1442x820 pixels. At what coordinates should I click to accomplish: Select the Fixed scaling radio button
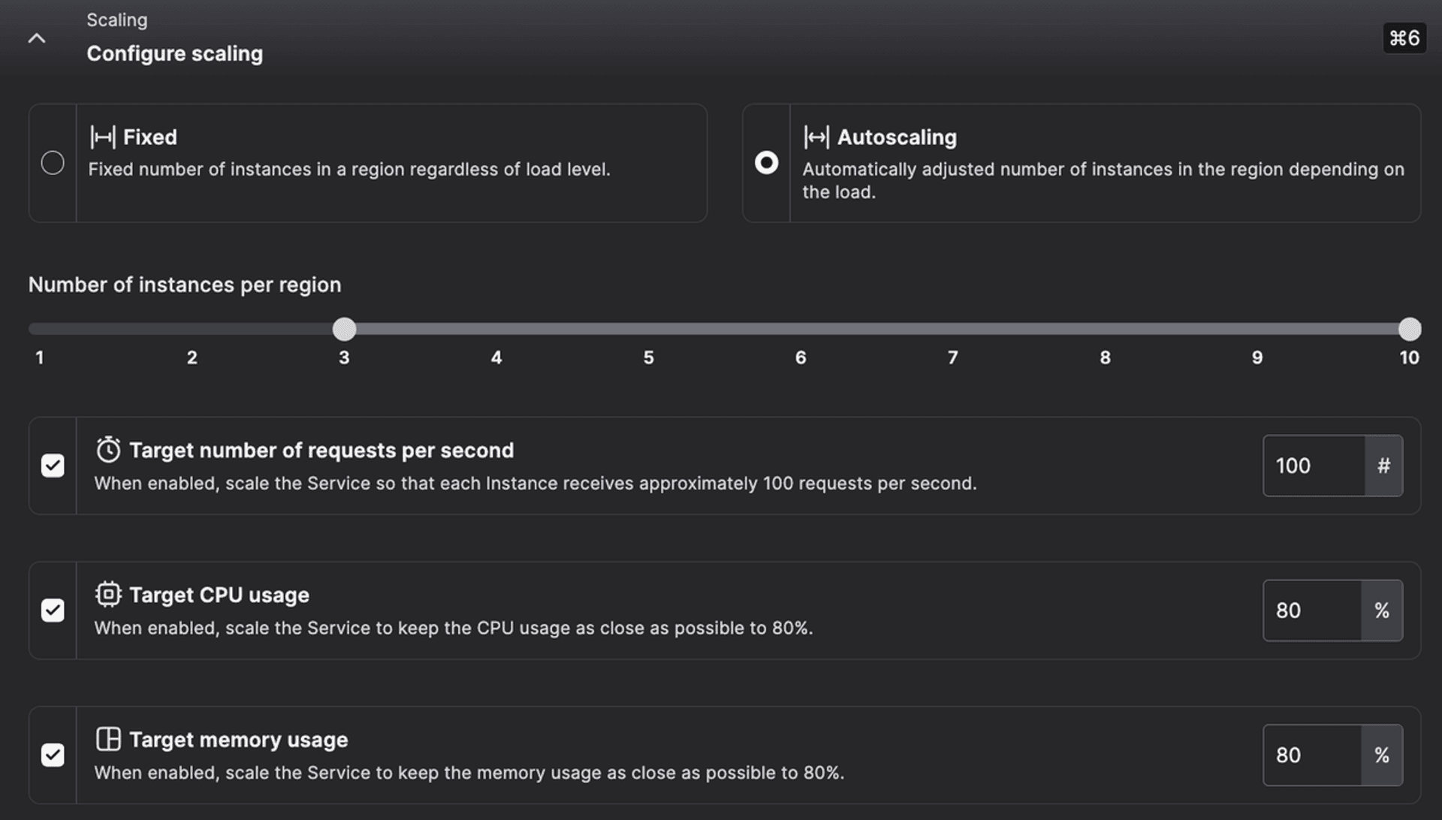53,163
